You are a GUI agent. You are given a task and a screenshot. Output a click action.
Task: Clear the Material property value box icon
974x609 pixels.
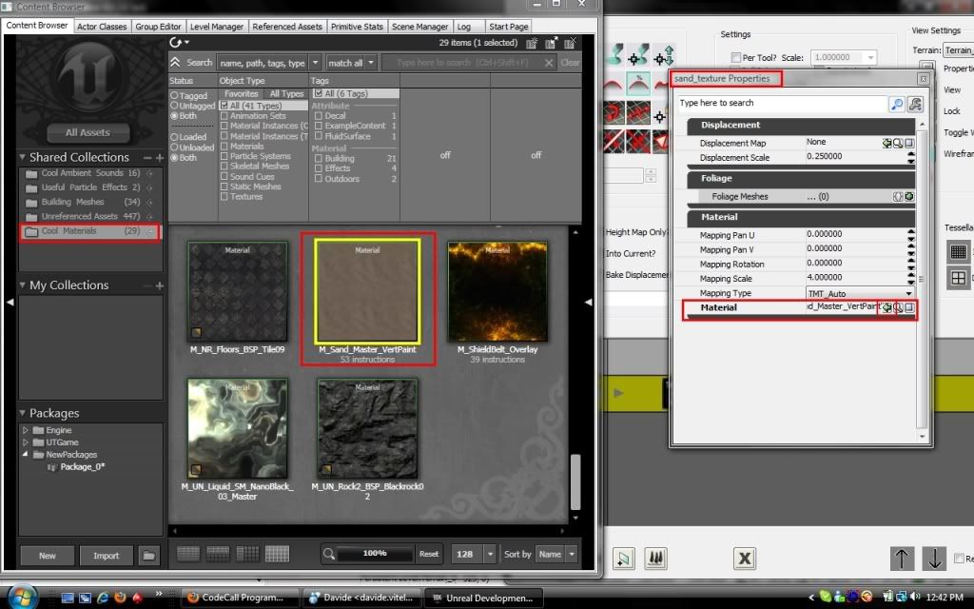pyautogui.click(x=909, y=307)
